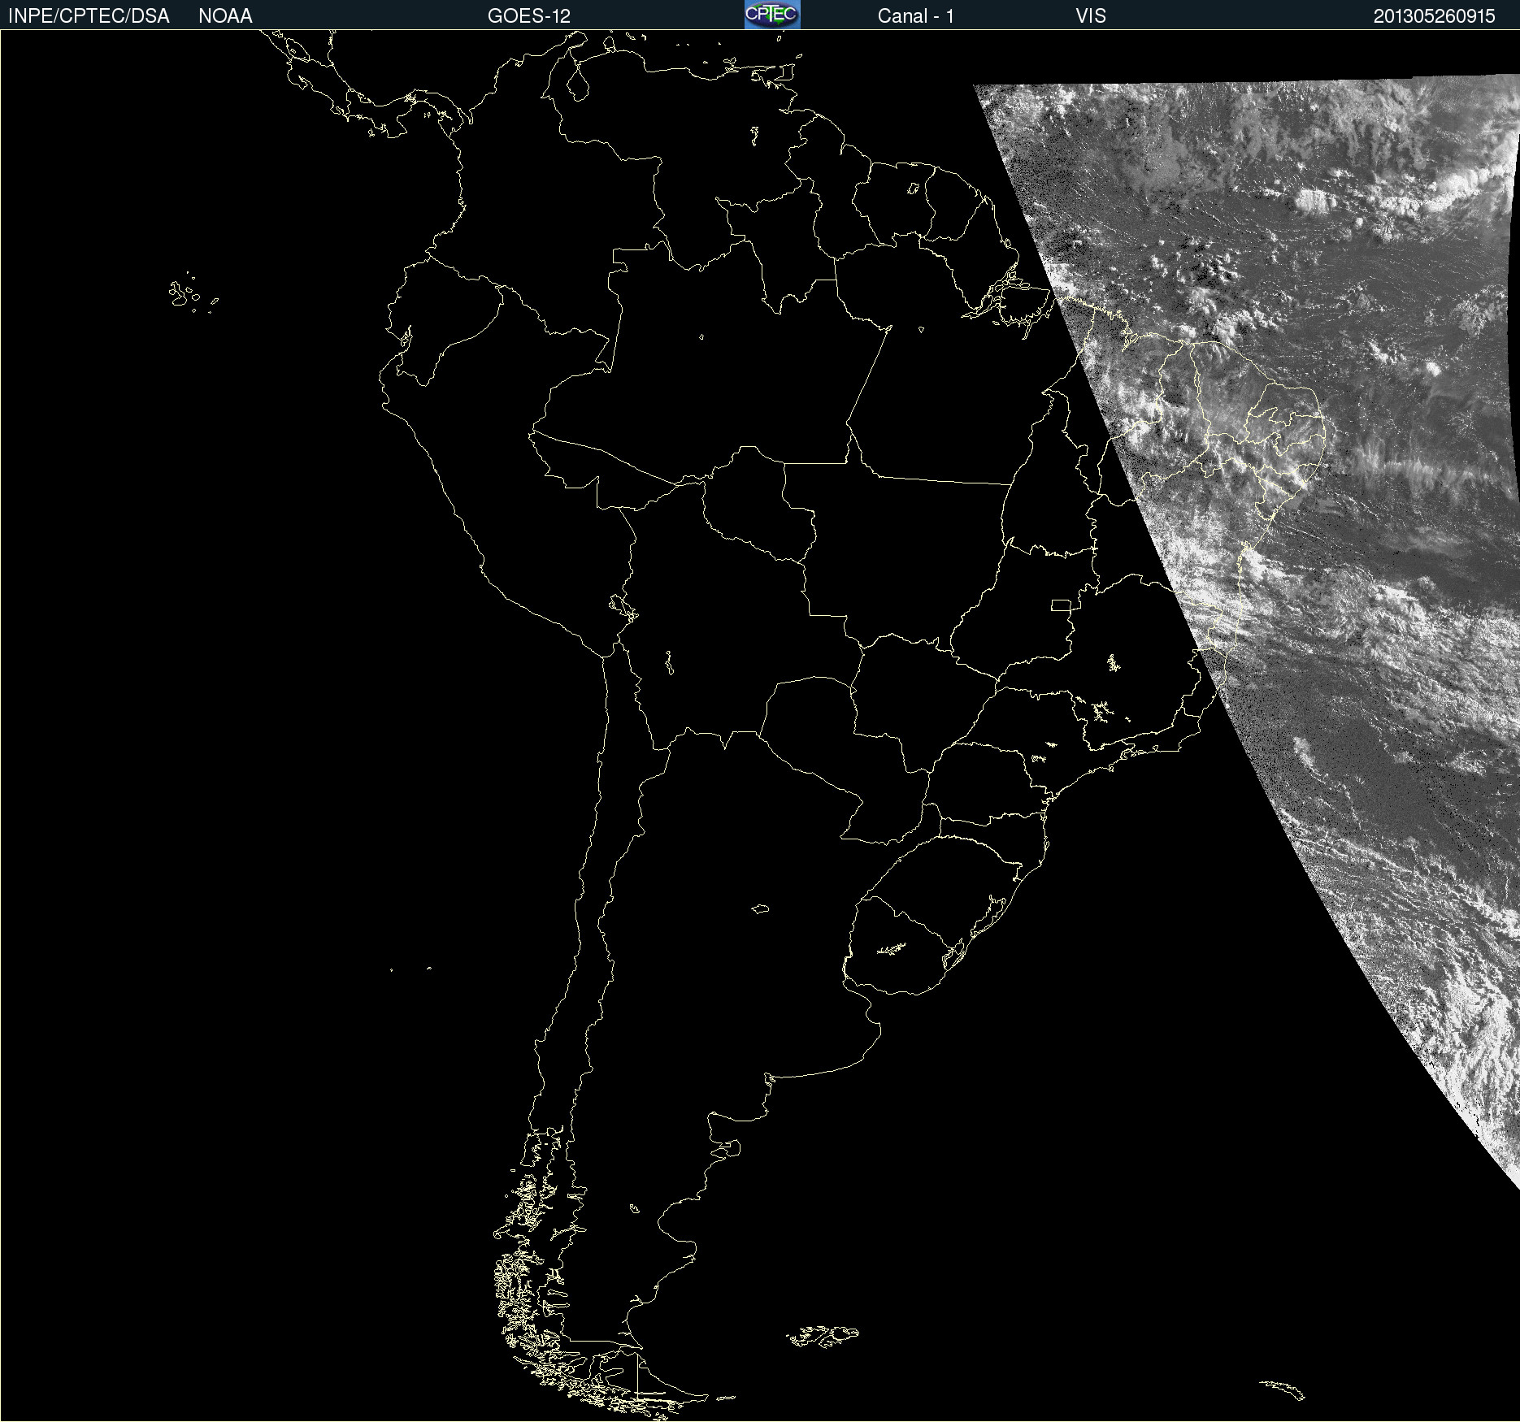Click the Canal - 1 label
The height and width of the screenshot is (1422, 1520).
915,16
